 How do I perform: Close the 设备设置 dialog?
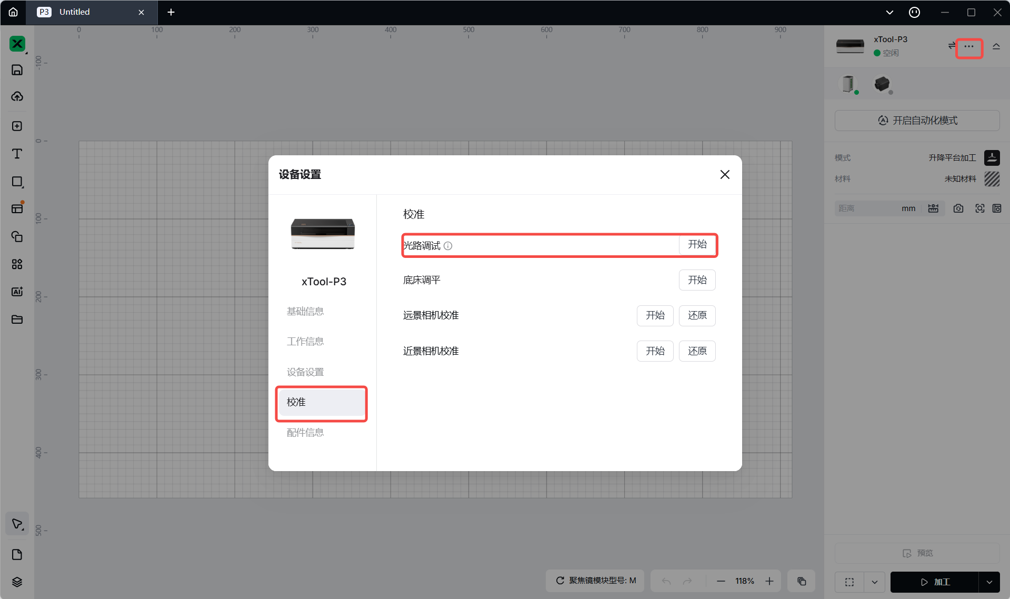[725, 175]
